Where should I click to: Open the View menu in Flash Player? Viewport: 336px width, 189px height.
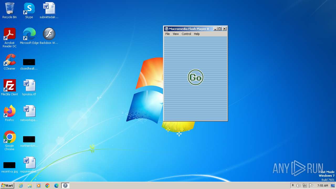(x=176, y=34)
